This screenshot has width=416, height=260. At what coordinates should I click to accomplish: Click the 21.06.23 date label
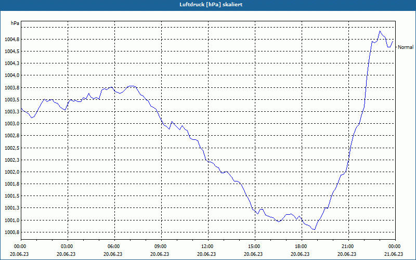coord(394,254)
